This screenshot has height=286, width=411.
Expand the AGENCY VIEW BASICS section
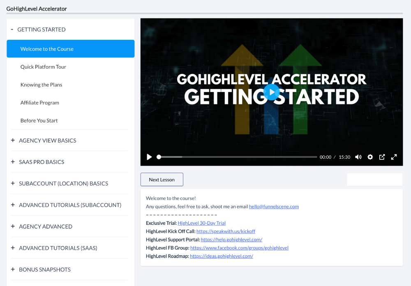[70, 141]
